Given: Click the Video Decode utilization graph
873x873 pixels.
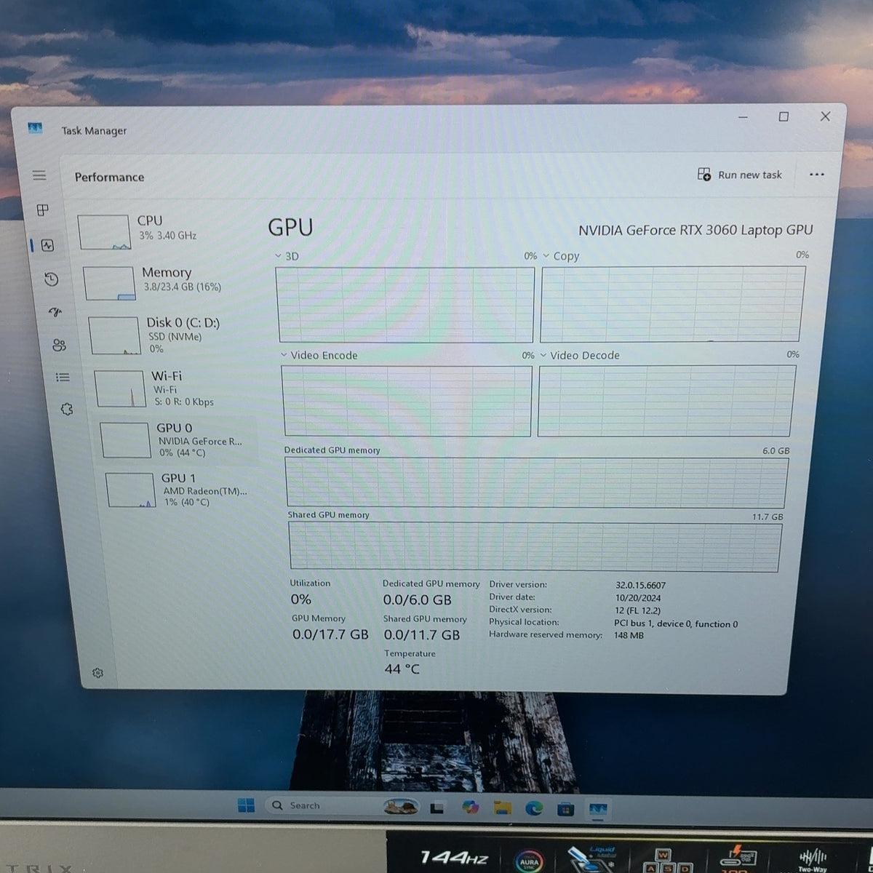Looking at the screenshot, I should pos(666,401).
